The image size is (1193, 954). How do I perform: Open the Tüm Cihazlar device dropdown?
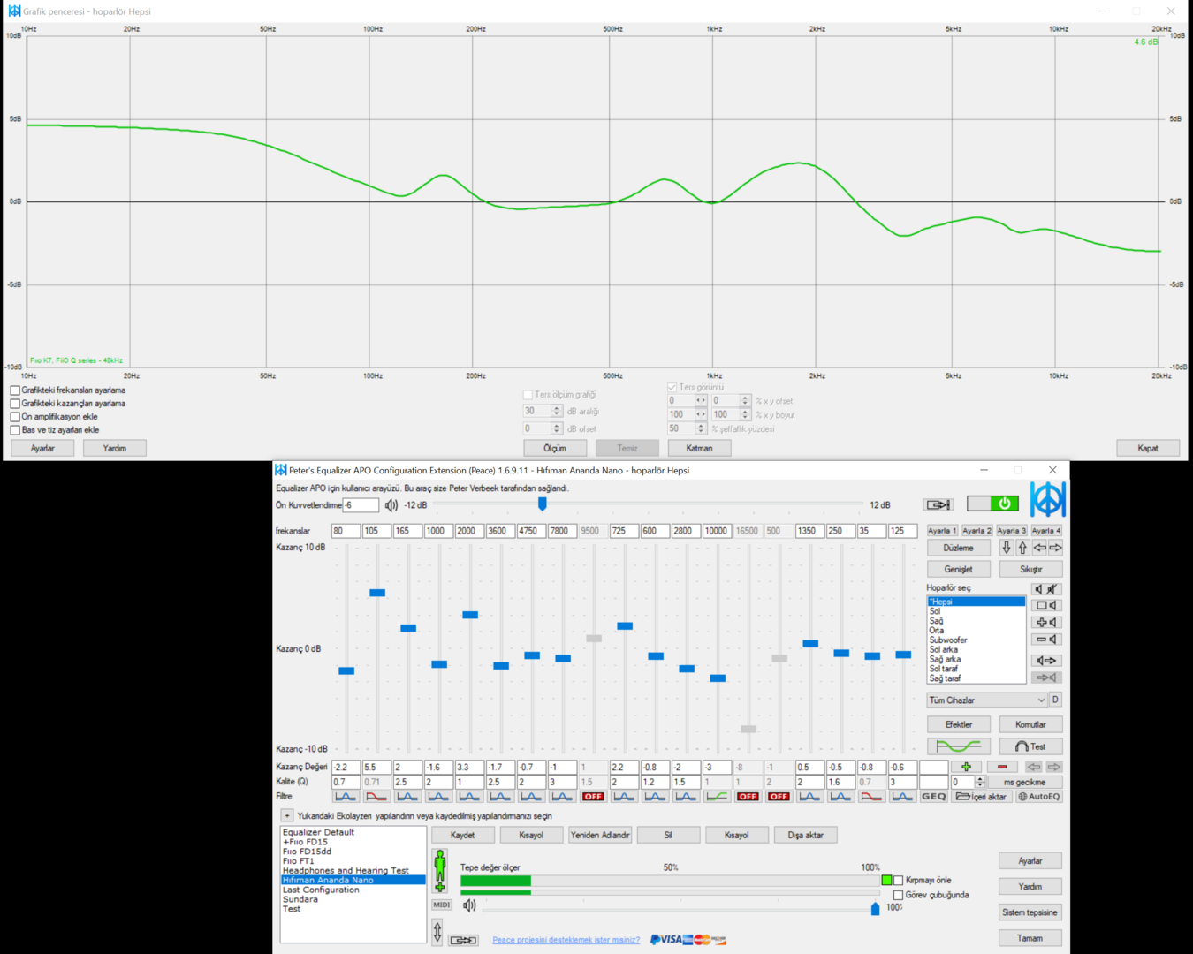pyautogui.click(x=987, y=700)
